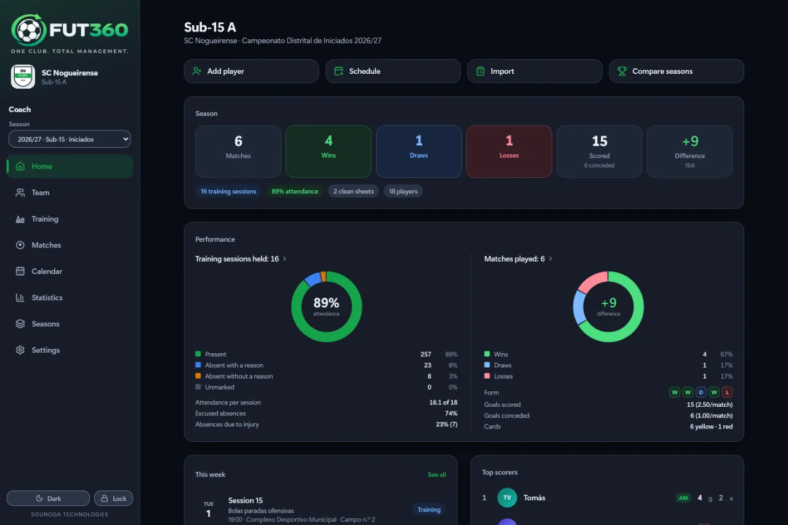Click the D draw form badge

(x=701, y=392)
